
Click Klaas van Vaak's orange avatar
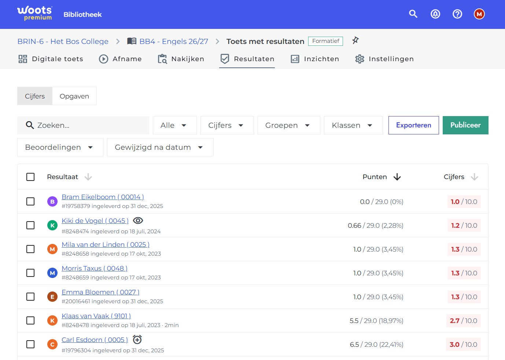(x=52, y=320)
